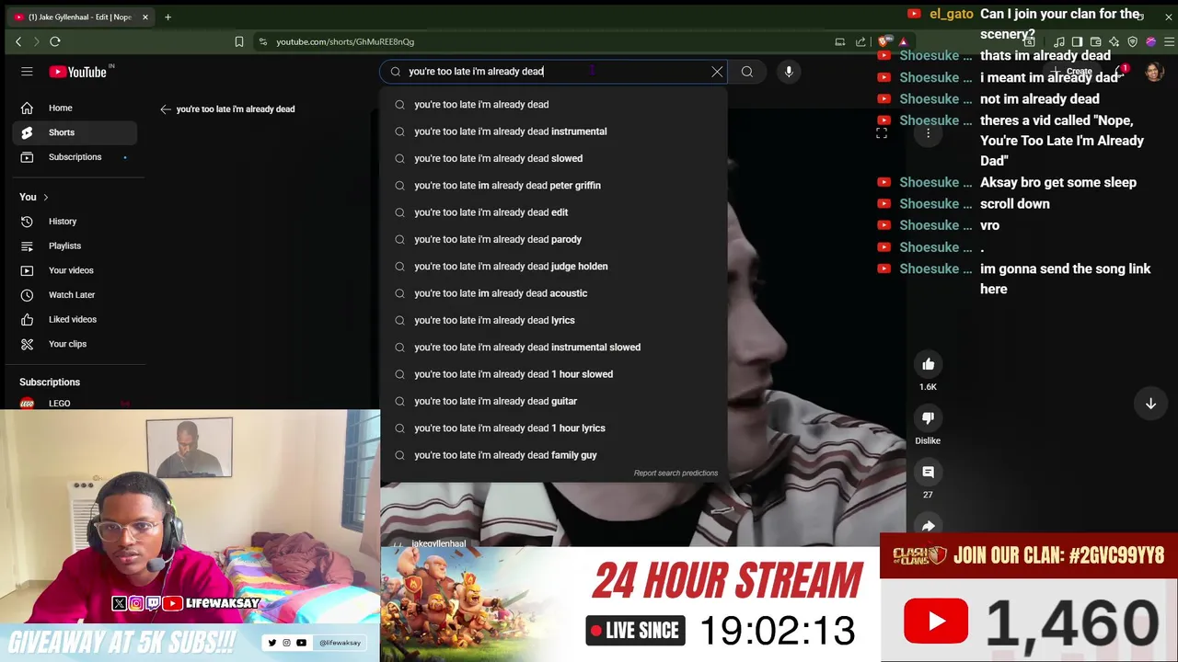Select the 'parody' suggestion

pos(553,239)
